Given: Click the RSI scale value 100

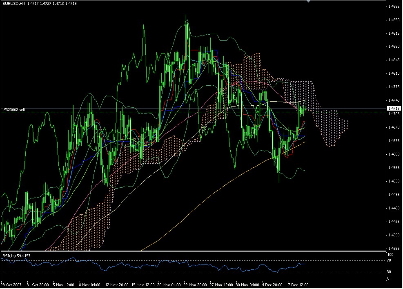Looking at the screenshot, I should (x=390, y=255).
